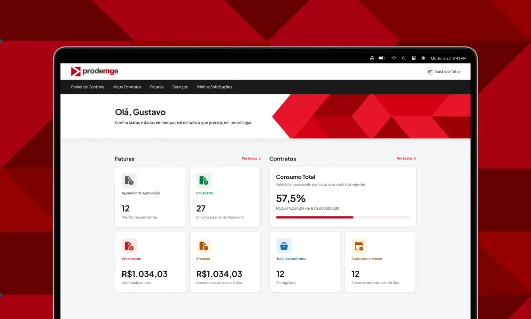The width and height of the screenshot is (531, 319).
Task: Click 12 in the Contratos a vencer card
Action: coord(356,274)
